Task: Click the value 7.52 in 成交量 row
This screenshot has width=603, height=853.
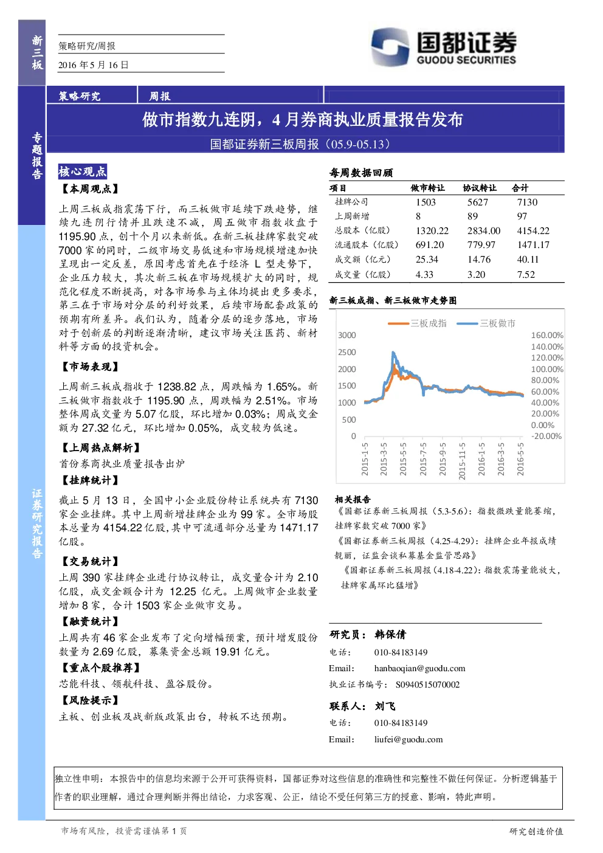Action: coord(526,275)
